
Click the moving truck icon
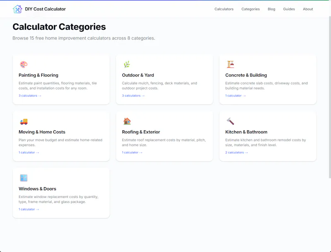pyautogui.click(x=24, y=121)
